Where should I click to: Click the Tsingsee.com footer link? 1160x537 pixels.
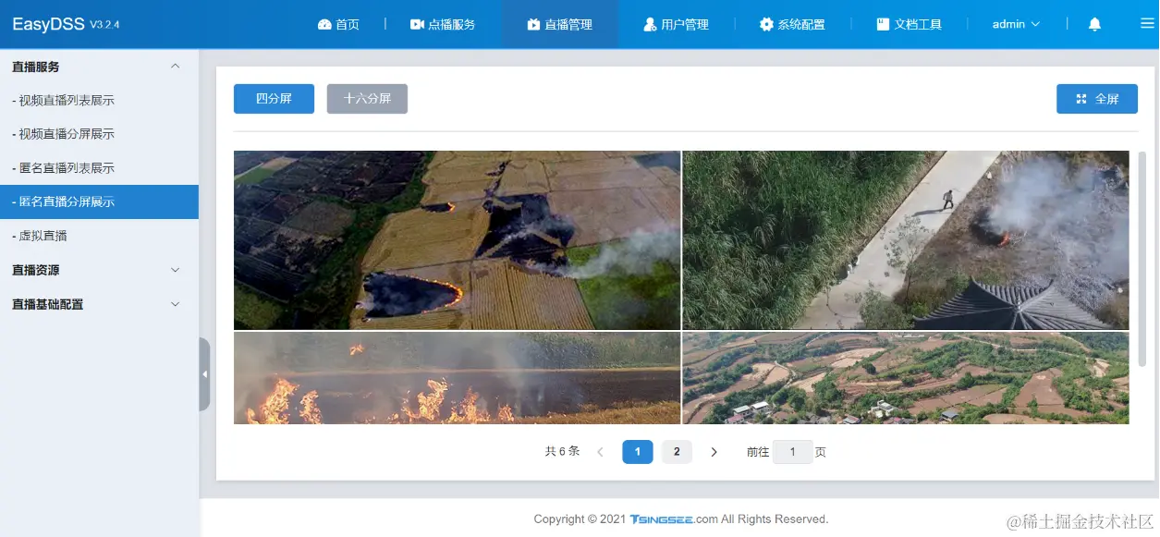click(674, 519)
